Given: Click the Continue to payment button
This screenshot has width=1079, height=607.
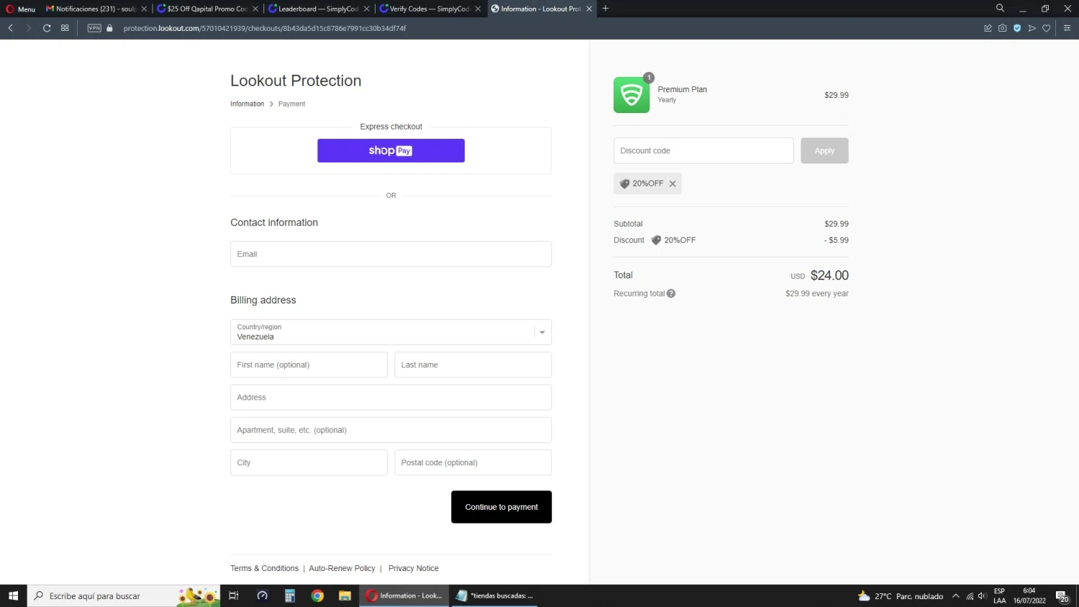Looking at the screenshot, I should coord(501,507).
